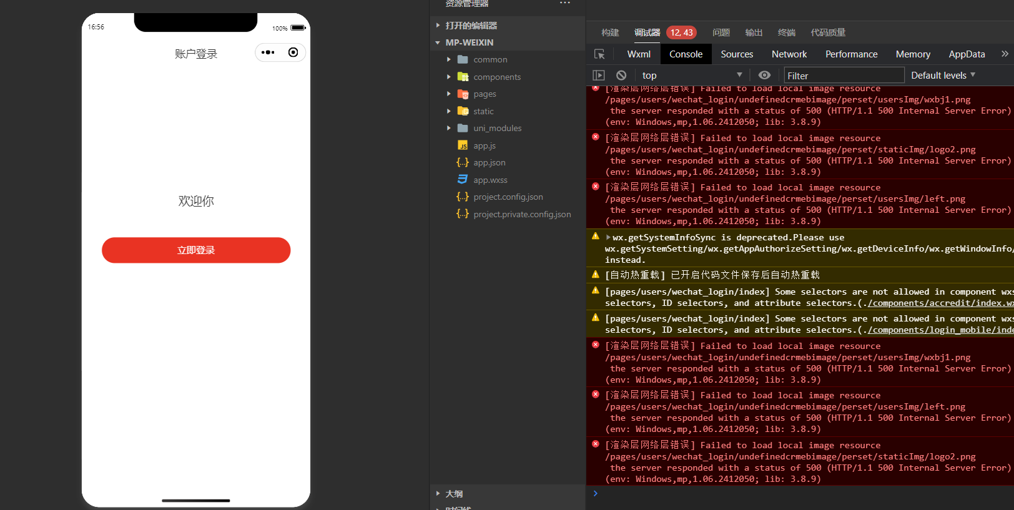The height and width of the screenshot is (510, 1014).
Task: Click the 12, 43 error count badge
Action: click(x=681, y=32)
